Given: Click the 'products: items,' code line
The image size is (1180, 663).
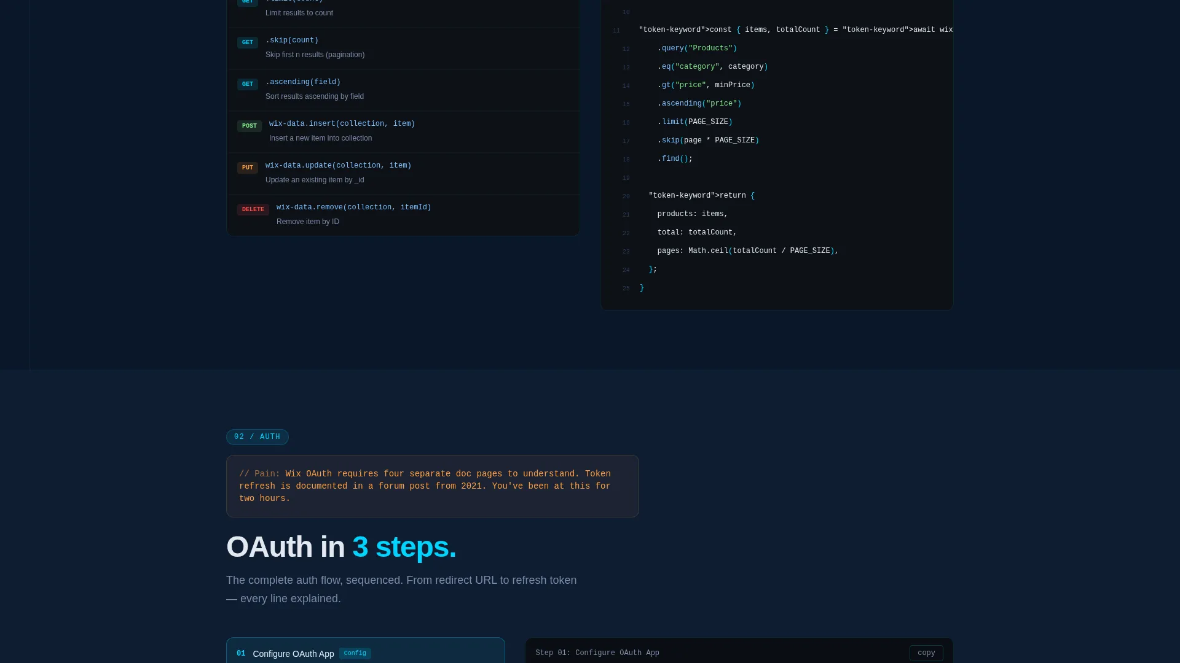Looking at the screenshot, I should pos(693,214).
